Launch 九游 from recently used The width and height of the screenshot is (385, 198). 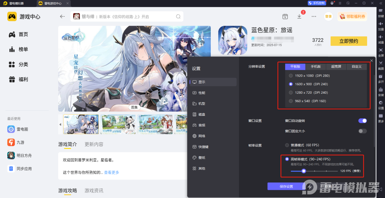click(x=16, y=142)
